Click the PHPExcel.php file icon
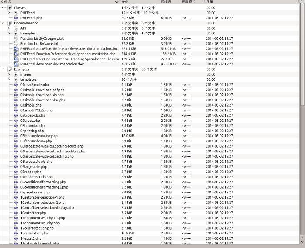This screenshot has width=305, height=248. 16,18
